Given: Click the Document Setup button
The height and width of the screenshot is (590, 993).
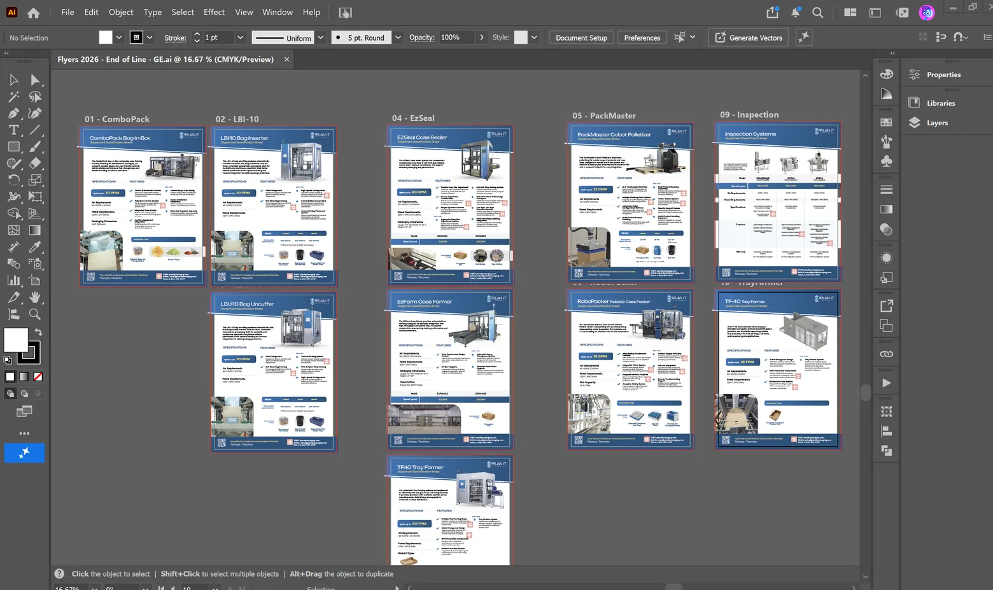Looking at the screenshot, I should [581, 38].
